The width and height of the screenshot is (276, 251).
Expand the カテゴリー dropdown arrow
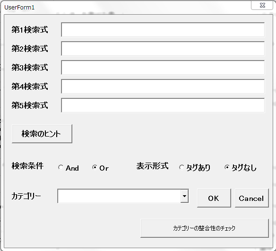(x=184, y=196)
